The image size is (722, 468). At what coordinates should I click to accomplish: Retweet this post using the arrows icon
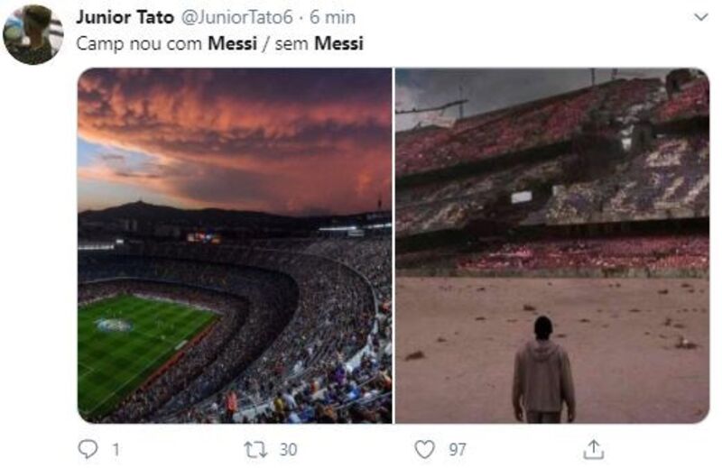(x=255, y=450)
